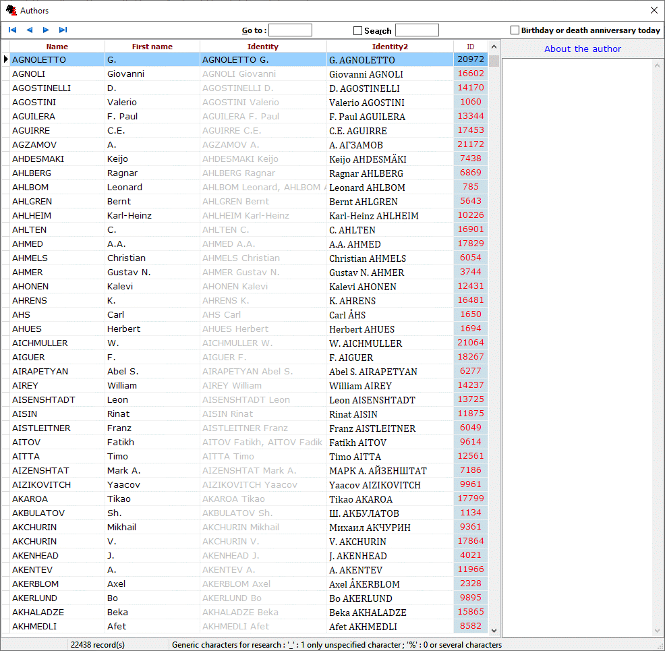Select Axel ÅKERBLOM in Identity2
The width and height of the screenshot is (665, 651).
coord(390,584)
